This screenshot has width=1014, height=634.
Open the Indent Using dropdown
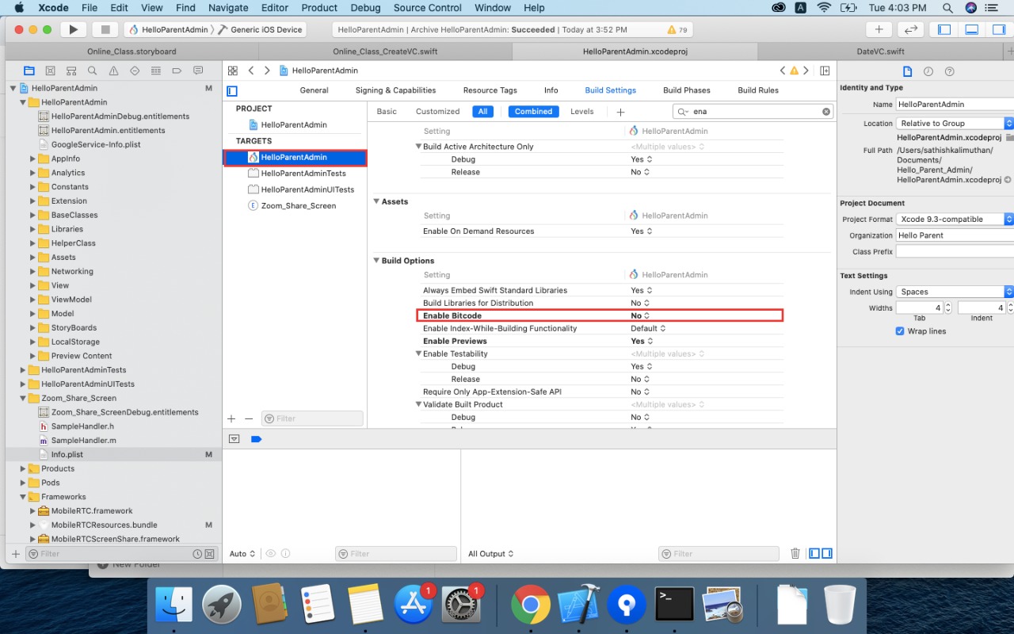955,292
